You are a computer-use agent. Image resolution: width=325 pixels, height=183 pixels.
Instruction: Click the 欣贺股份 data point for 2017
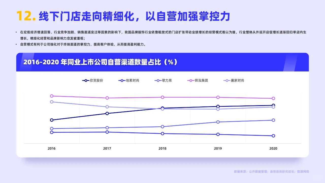coord(107,113)
